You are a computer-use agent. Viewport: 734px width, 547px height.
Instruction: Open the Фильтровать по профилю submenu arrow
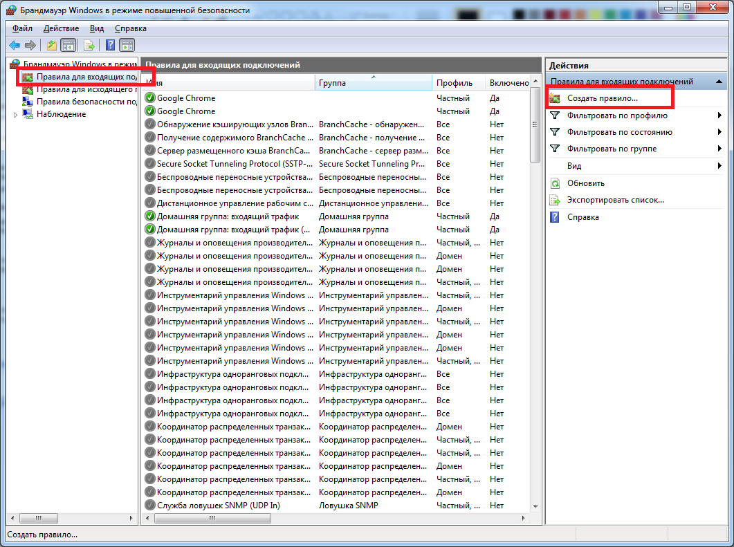point(720,115)
